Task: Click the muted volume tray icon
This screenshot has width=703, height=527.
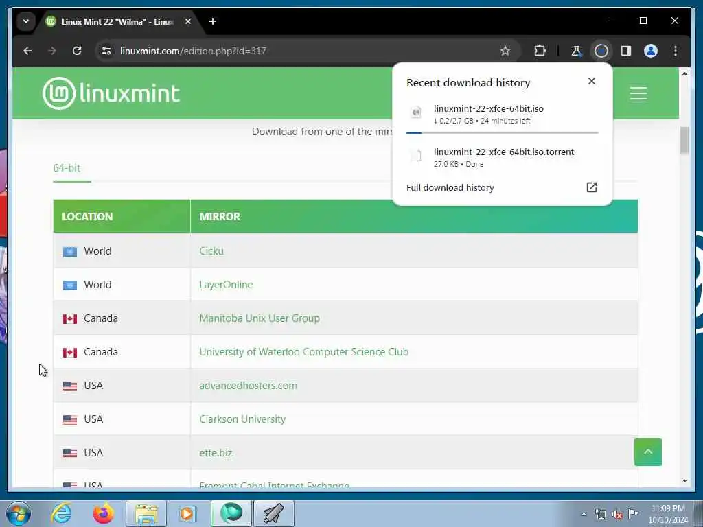Action: 617,514
